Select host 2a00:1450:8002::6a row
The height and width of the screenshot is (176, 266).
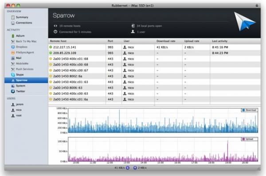point(154,76)
